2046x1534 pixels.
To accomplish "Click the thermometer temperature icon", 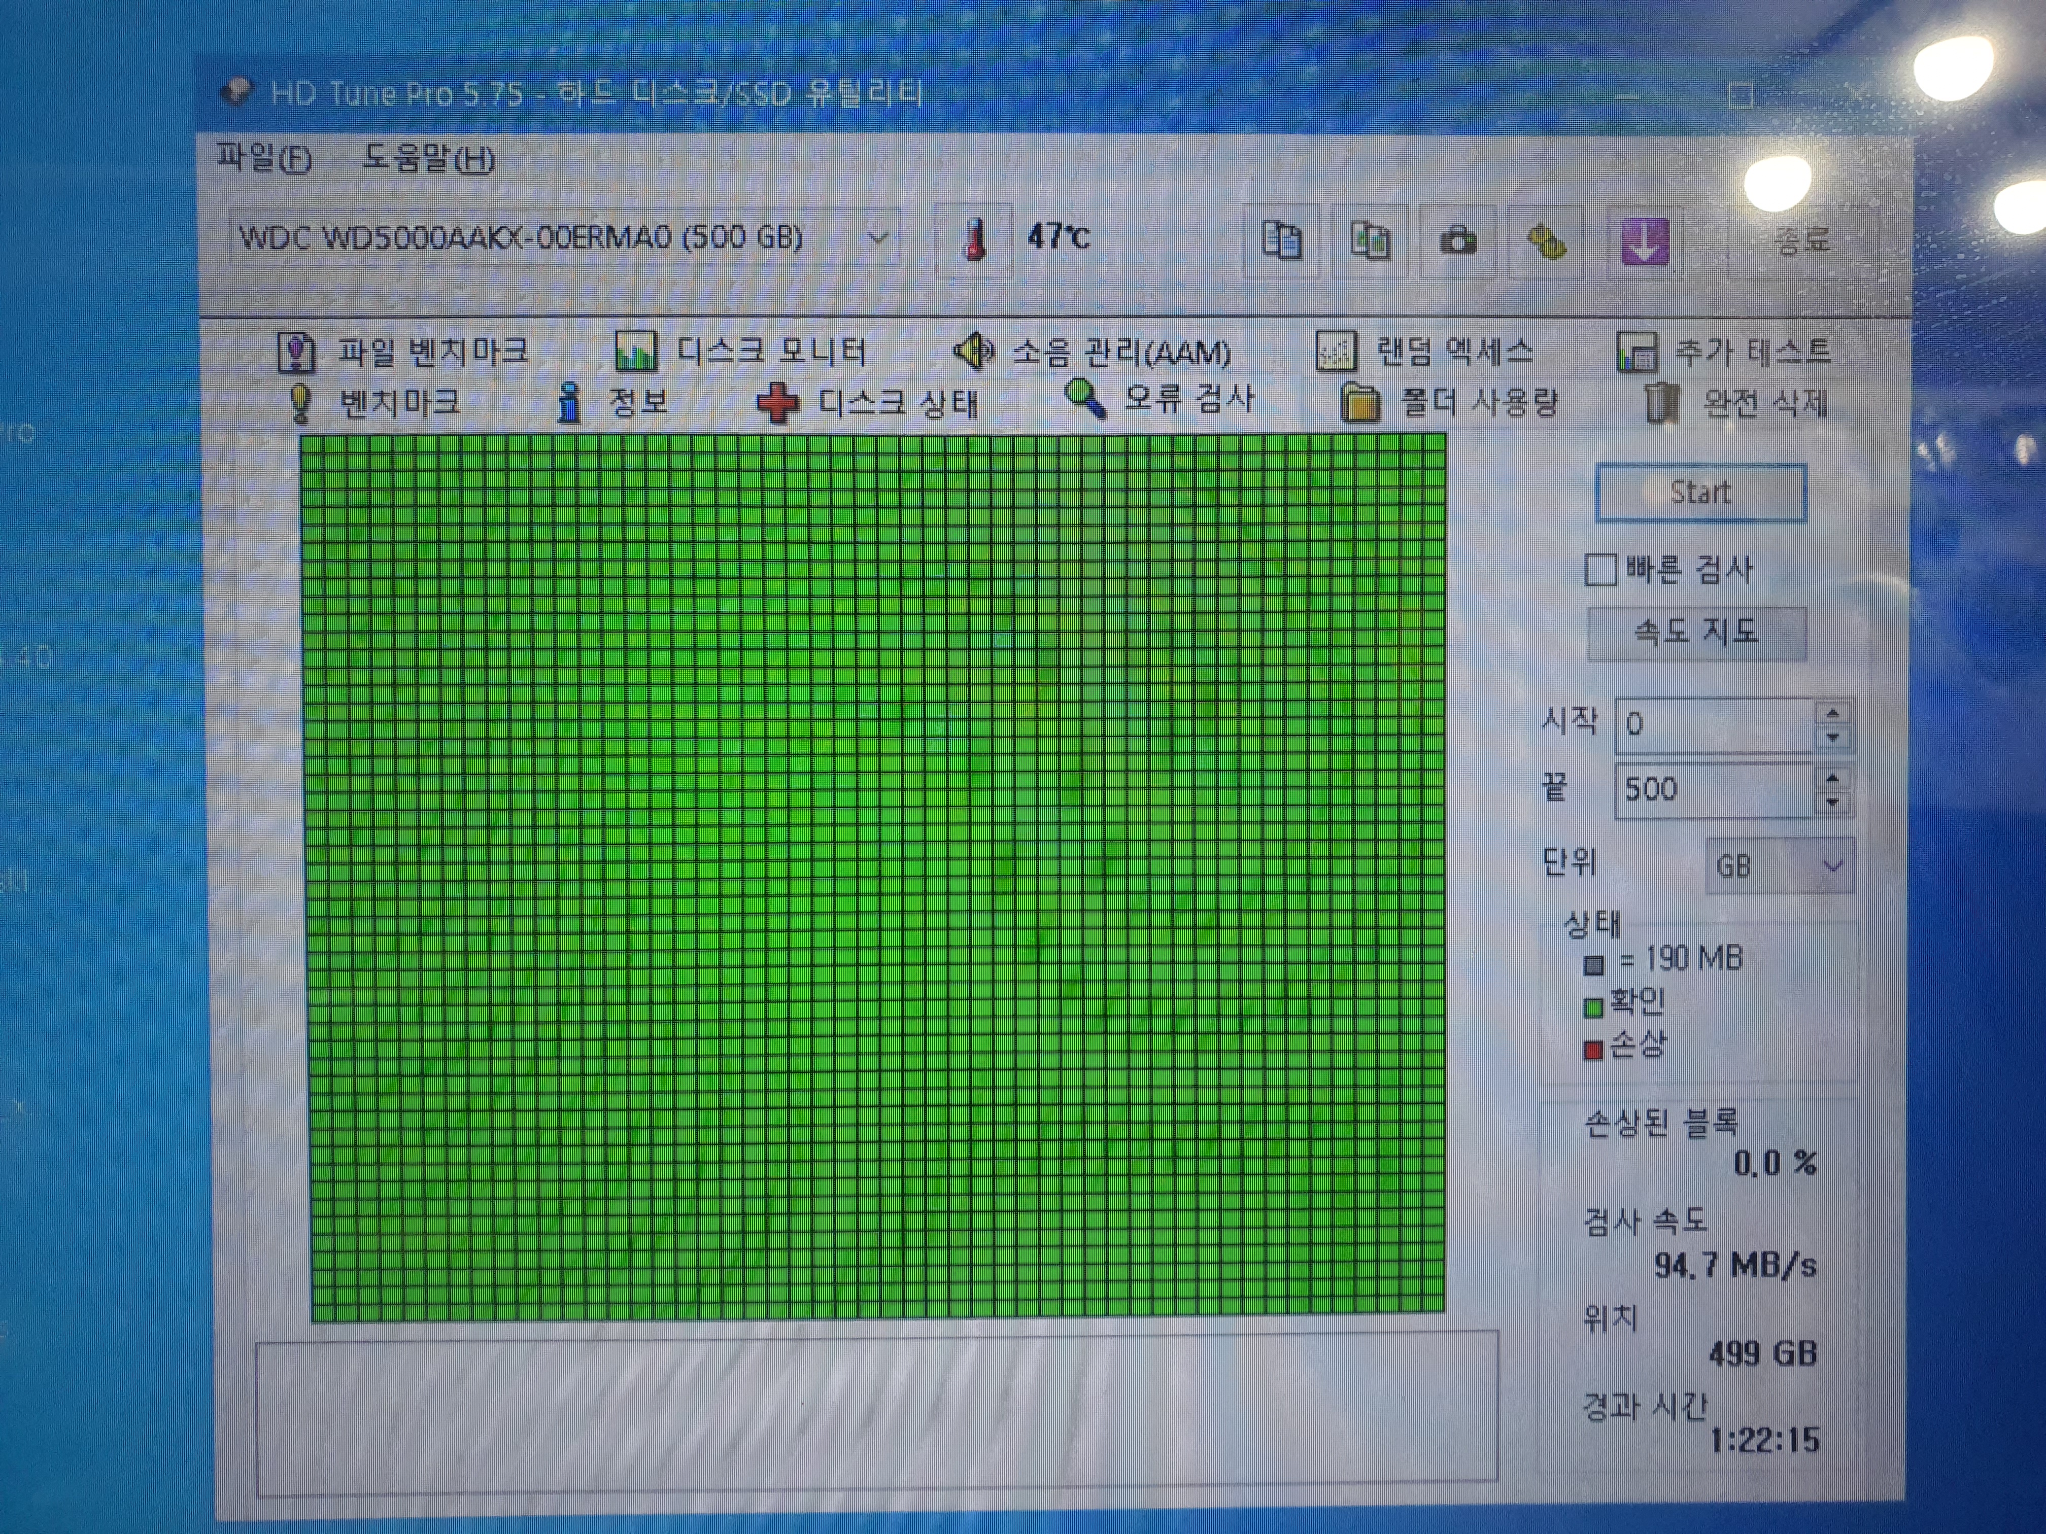I will pos(974,239).
